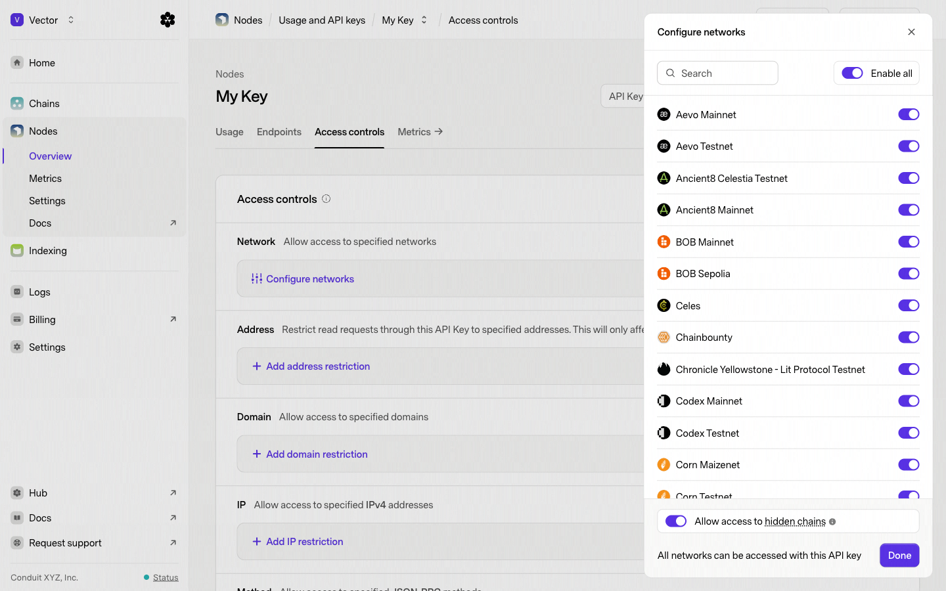
Task: Switch to the Endpoints tab
Action: point(279,131)
